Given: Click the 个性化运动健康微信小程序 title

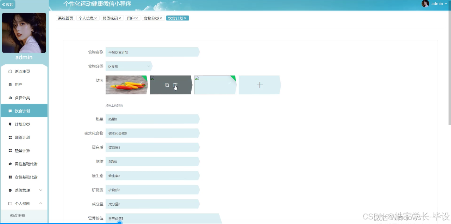Looking at the screenshot, I should click(x=98, y=4).
